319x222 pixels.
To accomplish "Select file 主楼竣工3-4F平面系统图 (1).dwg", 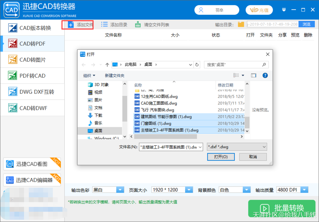I will point(189,130).
